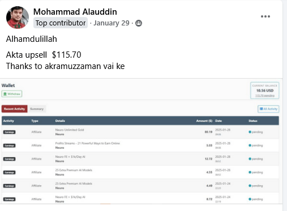Click pending status dot for 4.49 entry
The image size is (287, 211).
[x=250, y=186]
